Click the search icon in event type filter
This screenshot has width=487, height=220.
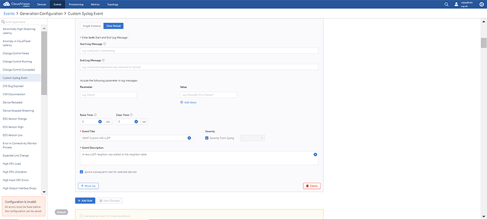[x=3, y=22]
